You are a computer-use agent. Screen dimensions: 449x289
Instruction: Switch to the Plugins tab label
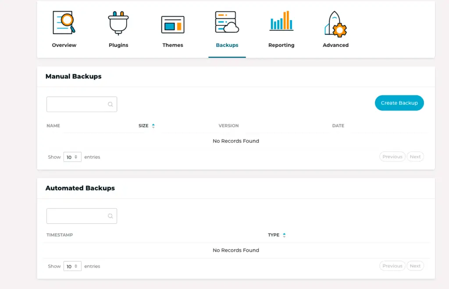pos(118,45)
